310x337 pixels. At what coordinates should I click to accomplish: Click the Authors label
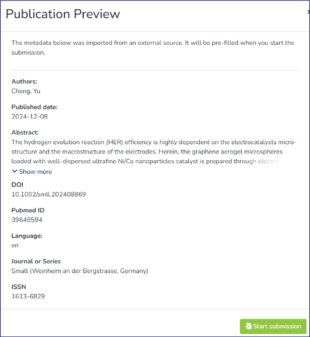click(25, 82)
